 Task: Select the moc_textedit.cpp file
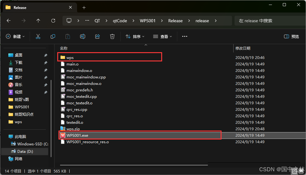tap(82, 97)
